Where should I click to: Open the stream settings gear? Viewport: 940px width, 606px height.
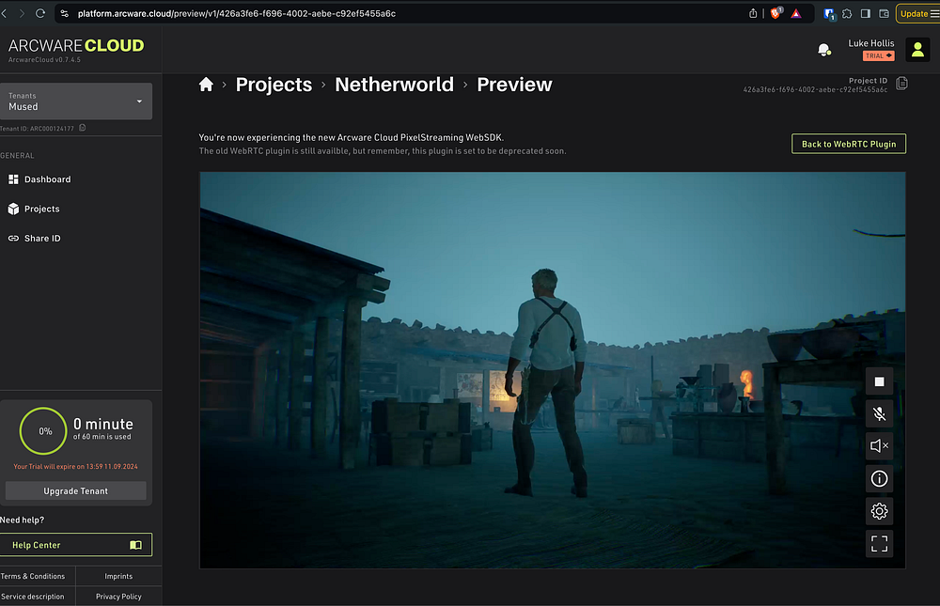click(879, 511)
